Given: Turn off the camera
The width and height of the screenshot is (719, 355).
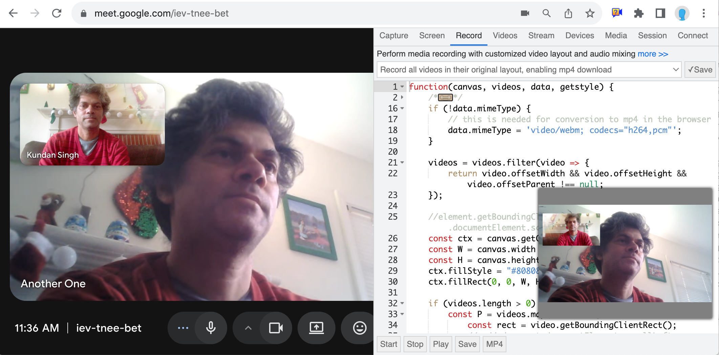Looking at the screenshot, I should [276, 328].
